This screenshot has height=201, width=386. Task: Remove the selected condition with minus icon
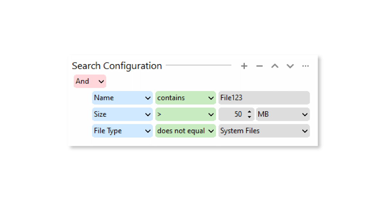(259, 66)
